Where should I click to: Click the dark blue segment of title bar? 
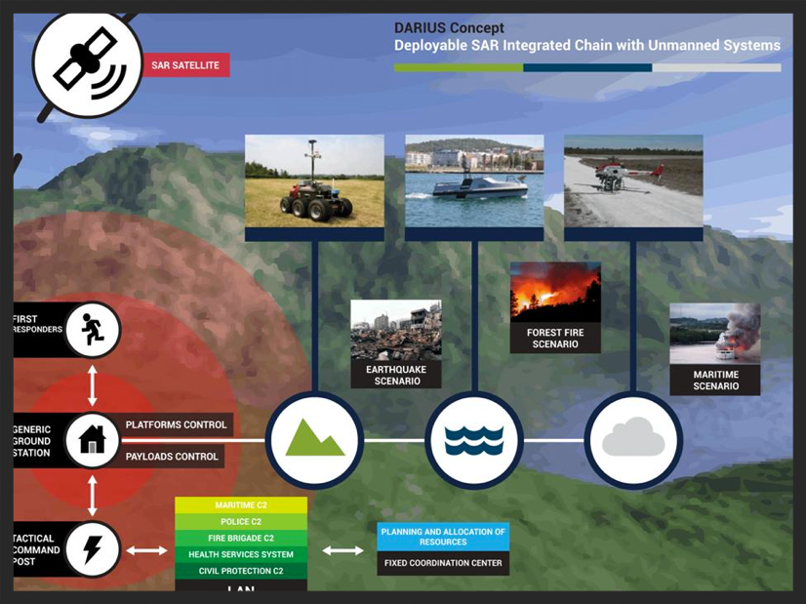587,68
